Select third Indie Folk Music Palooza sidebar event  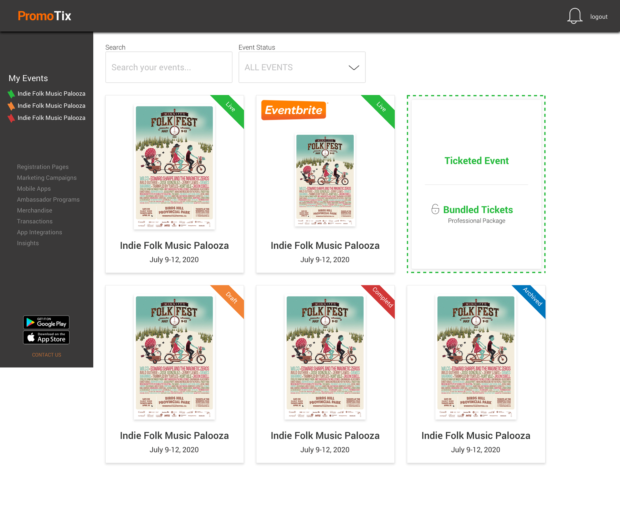(x=51, y=118)
